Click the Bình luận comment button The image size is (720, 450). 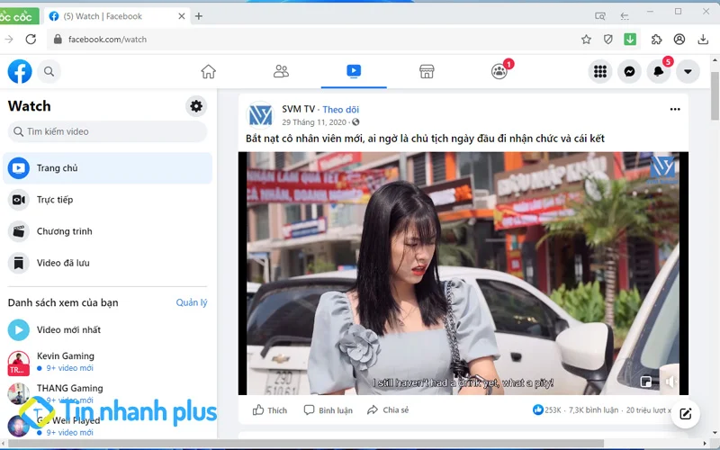click(328, 410)
